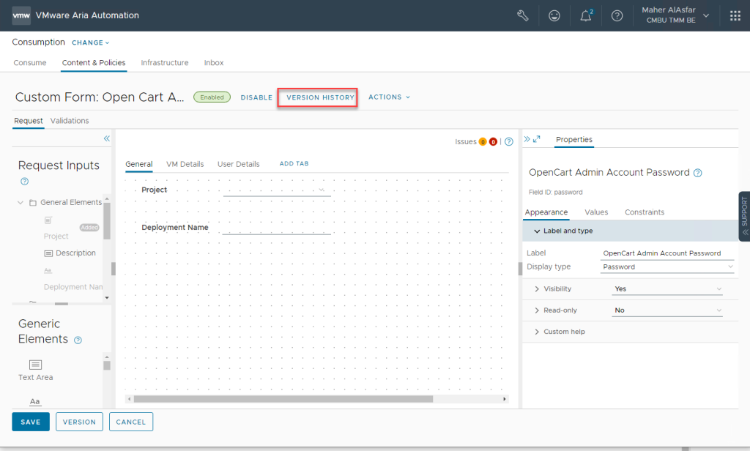Collapse the Request Inputs left panel
The height and width of the screenshot is (451, 750).
(107, 138)
